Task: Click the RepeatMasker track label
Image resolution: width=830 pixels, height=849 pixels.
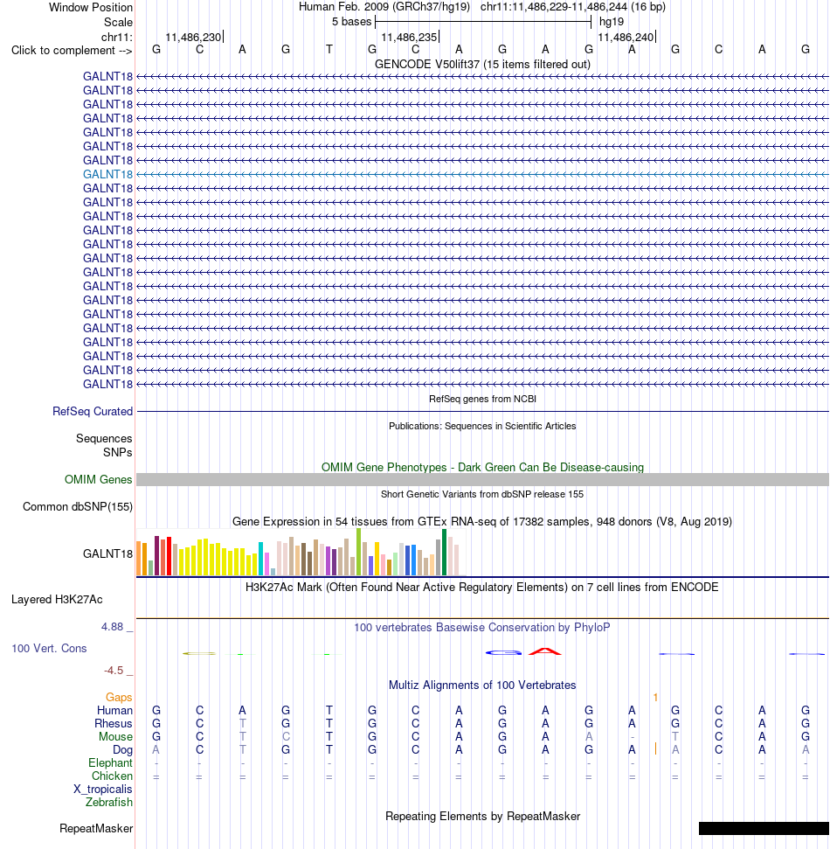Action: point(96,828)
